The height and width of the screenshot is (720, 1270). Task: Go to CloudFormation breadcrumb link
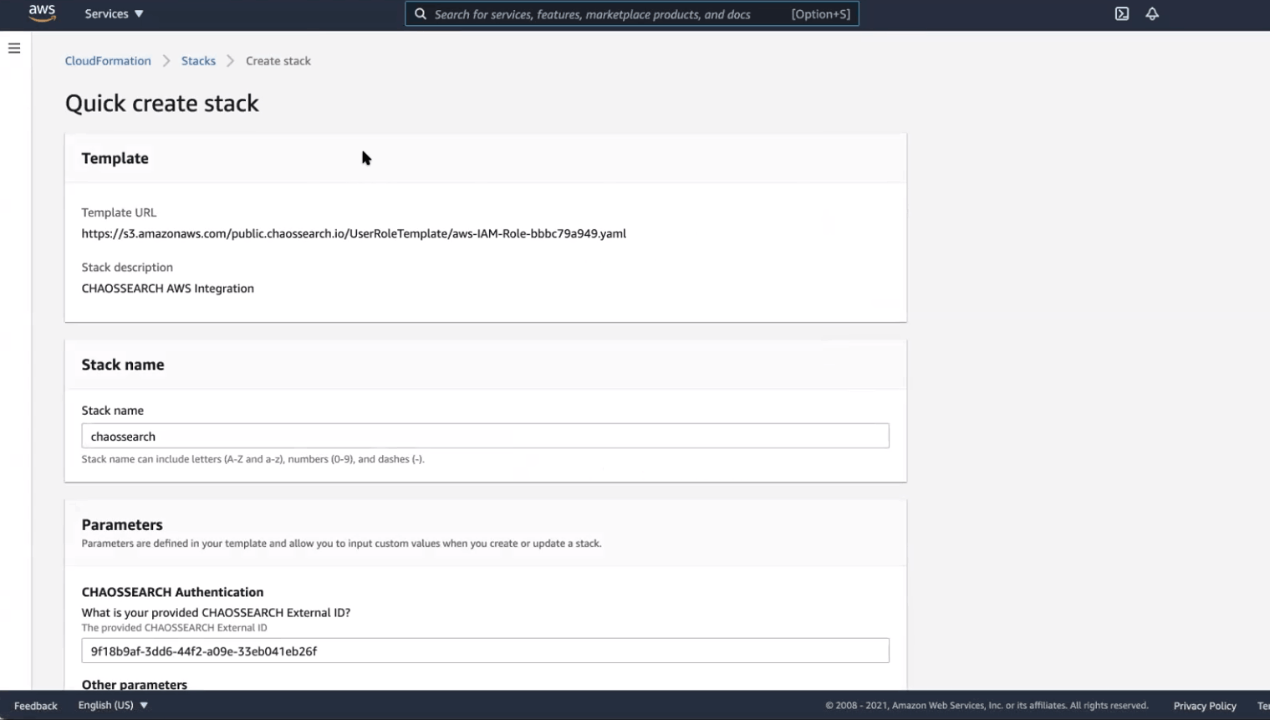coord(108,61)
